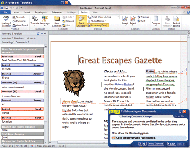Go to Next comment
Image resolution: width=190 pixels, height=148 pixels.
(x=66, y=25)
